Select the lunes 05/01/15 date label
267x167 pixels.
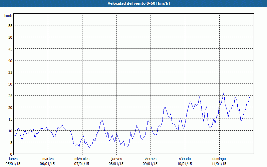click(x=13, y=161)
